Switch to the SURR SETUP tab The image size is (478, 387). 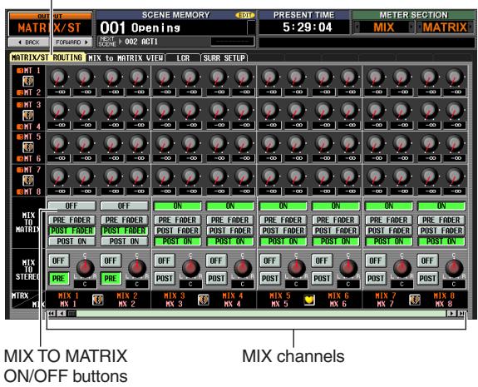pos(224,57)
